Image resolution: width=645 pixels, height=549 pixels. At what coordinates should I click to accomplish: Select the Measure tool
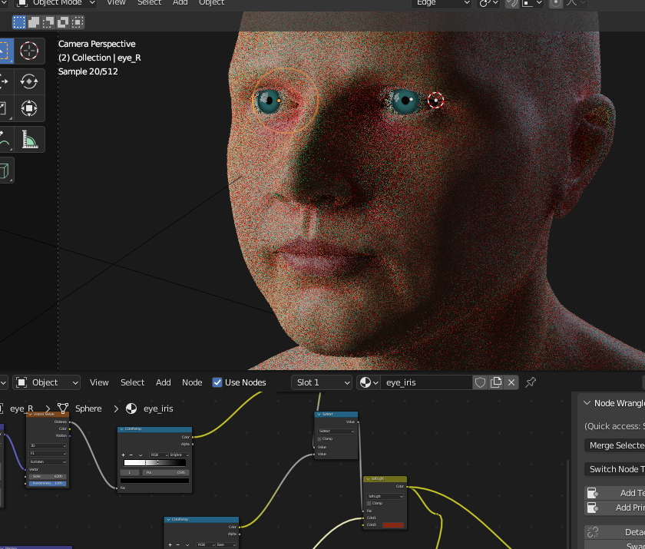coord(29,140)
